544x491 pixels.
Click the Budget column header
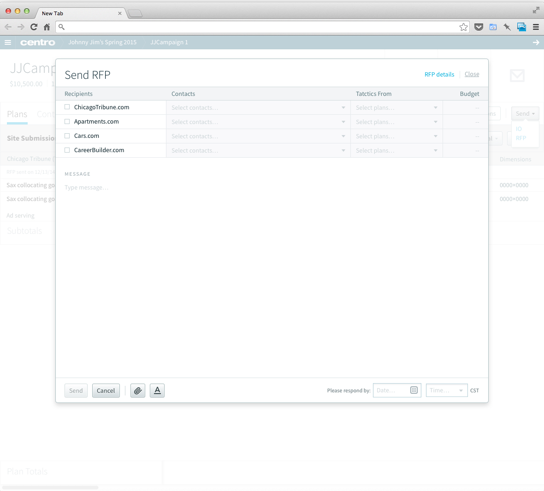point(469,94)
